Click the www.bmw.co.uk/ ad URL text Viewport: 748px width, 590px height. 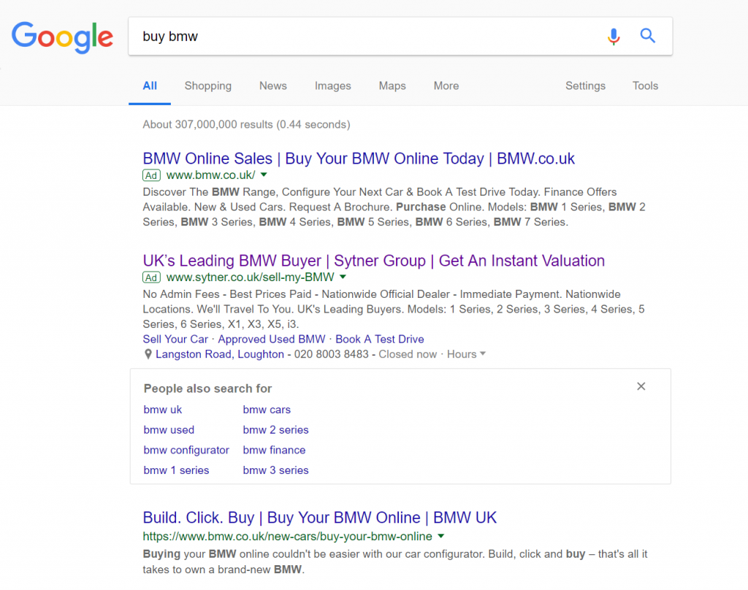coord(211,175)
